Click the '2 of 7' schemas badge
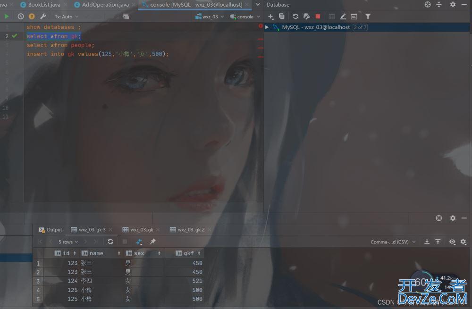The image size is (472, 309). pos(360,27)
